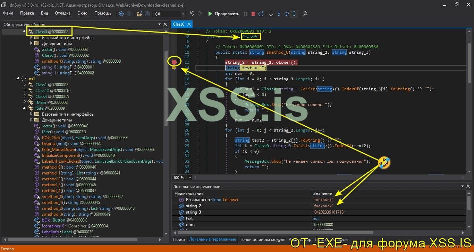Expand the Class10 @02000010 node
474x252 pixels.
pos(24,91)
